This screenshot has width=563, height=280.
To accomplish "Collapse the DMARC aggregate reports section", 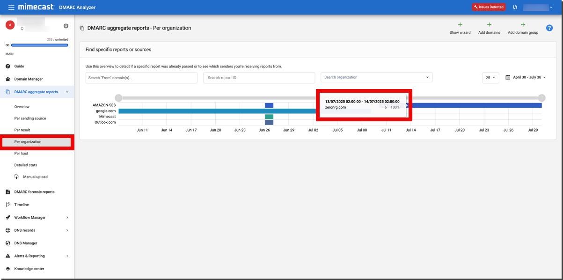I will [x=67, y=92].
